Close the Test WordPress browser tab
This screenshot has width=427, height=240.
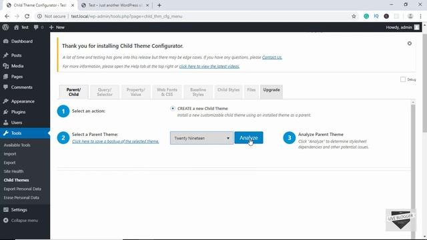click(x=147, y=5)
